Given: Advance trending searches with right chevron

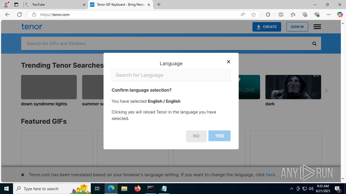Looking at the screenshot, I should click(326, 91).
